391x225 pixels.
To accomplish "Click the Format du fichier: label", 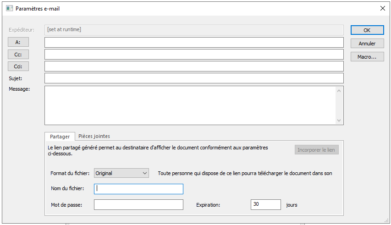I will [70, 173].
